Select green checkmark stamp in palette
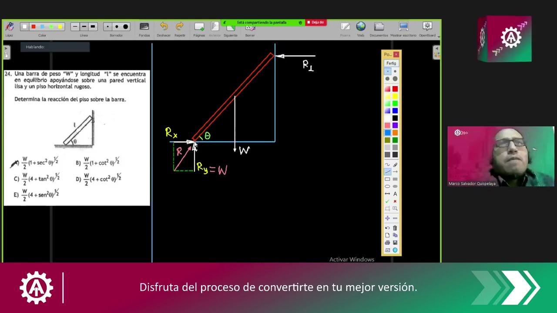This screenshot has height=313, width=557. point(387,201)
